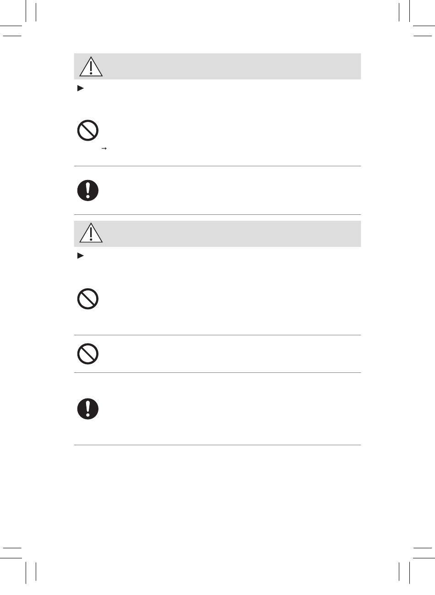Screen dimensions: 435x595
Task: Click the first solid black exclamation circle icon
Action: pyautogui.click(x=87, y=190)
